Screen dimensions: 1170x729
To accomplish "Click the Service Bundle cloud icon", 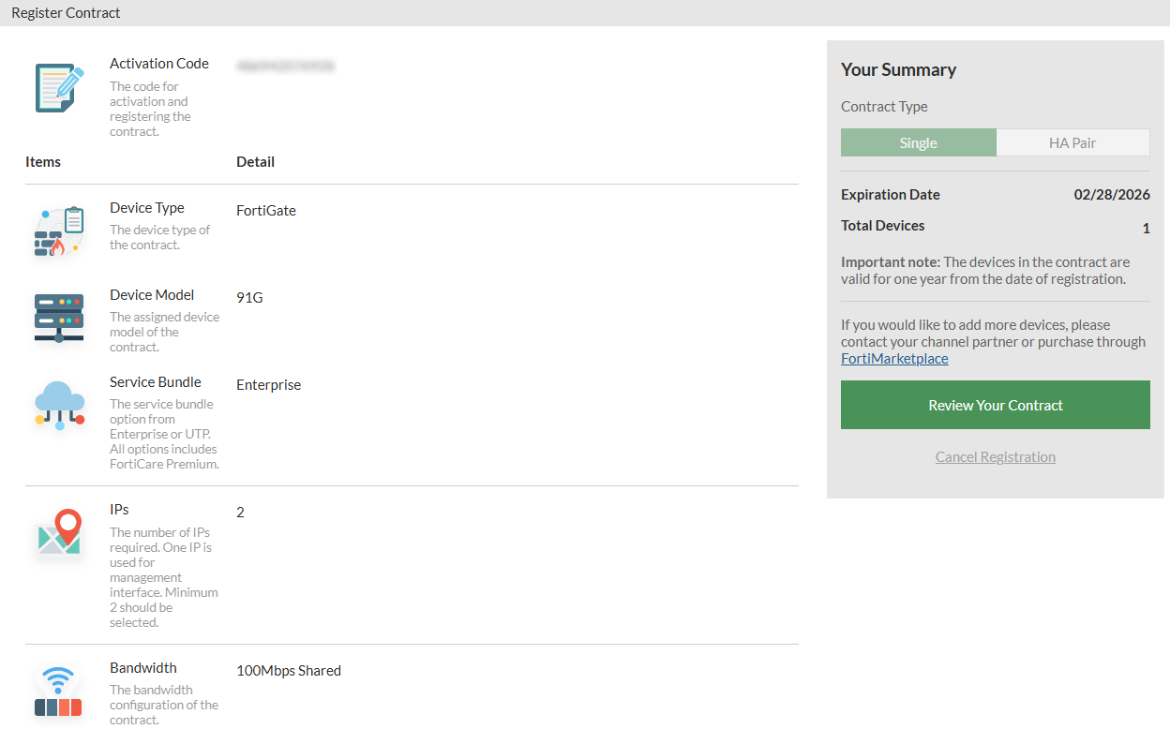I will 59,405.
